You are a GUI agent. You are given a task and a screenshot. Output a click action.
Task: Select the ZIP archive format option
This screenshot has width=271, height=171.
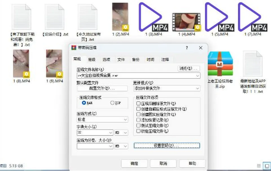pos(112,103)
